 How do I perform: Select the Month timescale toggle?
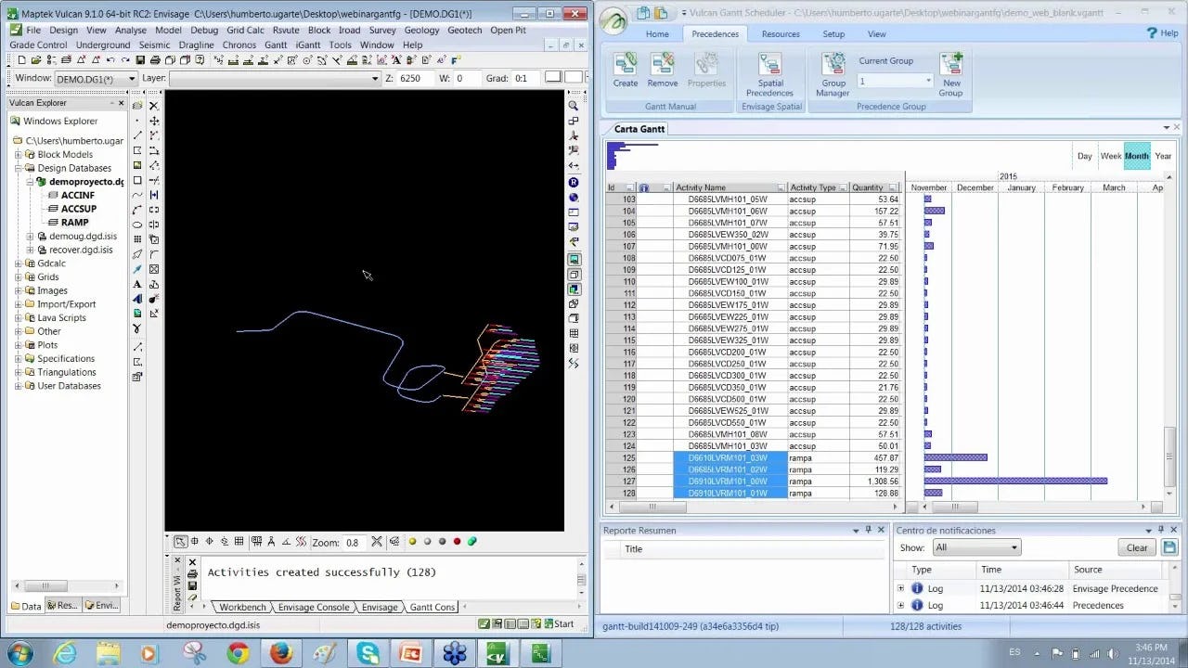click(1136, 156)
